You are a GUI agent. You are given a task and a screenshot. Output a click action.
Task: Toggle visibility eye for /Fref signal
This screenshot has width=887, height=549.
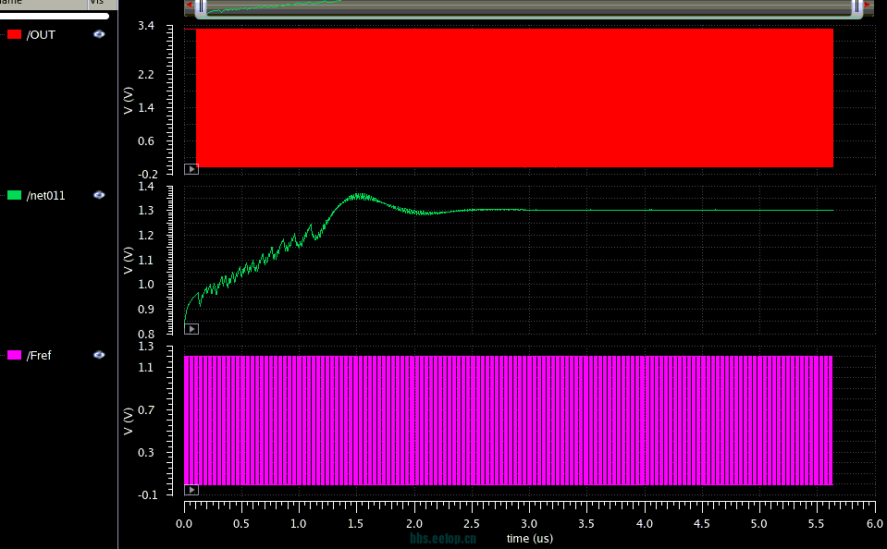[99, 355]
